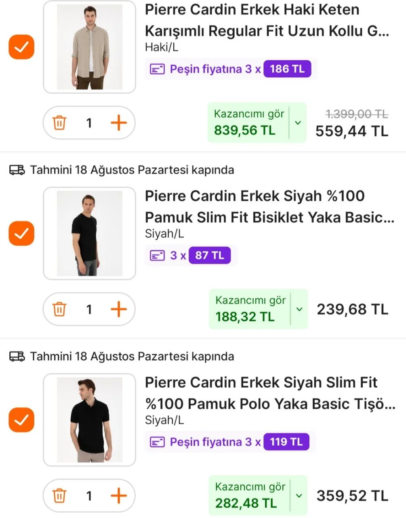The image size is (406, 518).
Task: Increase quantity of black polo t-shirt
Action: click(x=119, y=495)
